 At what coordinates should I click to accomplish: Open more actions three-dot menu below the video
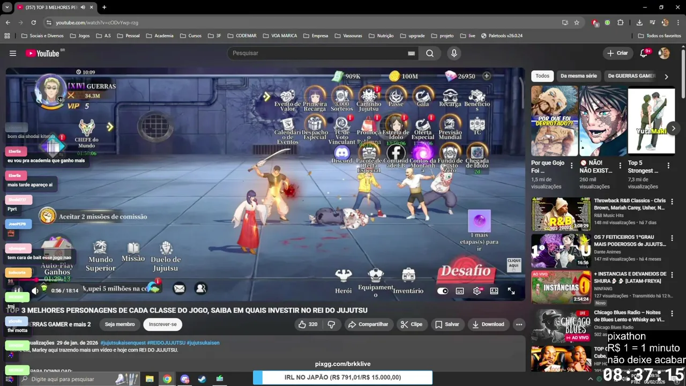[x=519, y=324]
